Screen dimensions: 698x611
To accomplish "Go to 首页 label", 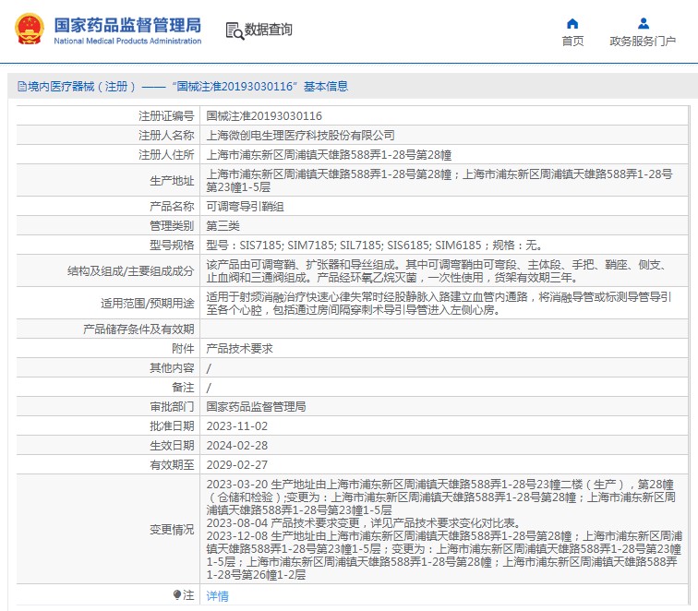I will [572, 41].
